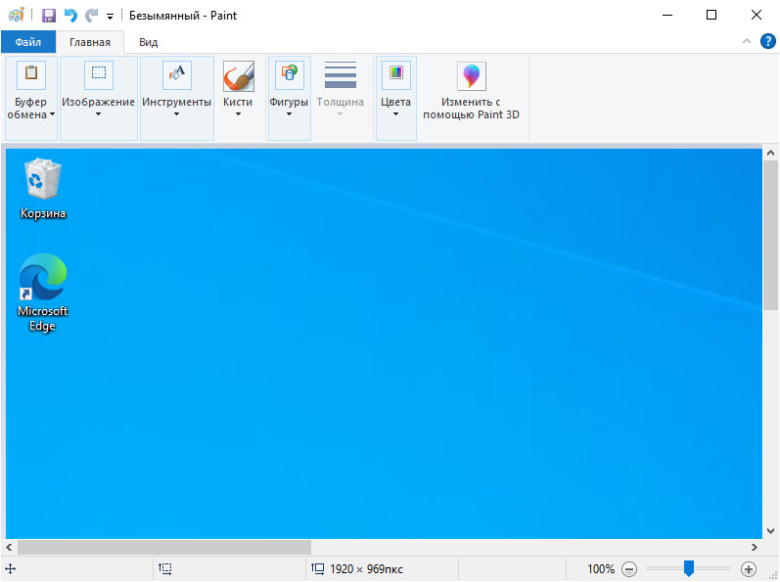Expand the Цвета dropdown arrow
Viewport: 780px width, 582px height.
(395, 114)
